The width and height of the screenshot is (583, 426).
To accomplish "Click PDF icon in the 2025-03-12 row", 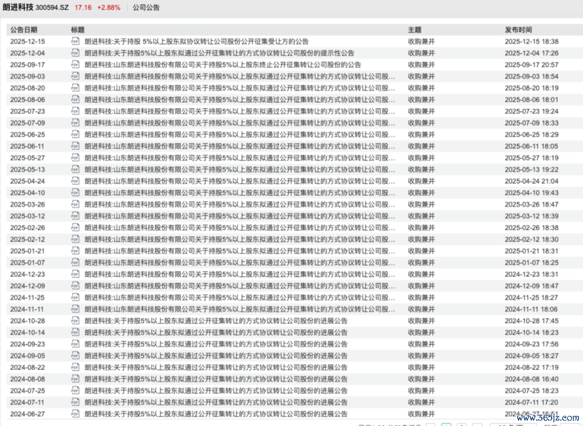I will pos(75,216).
